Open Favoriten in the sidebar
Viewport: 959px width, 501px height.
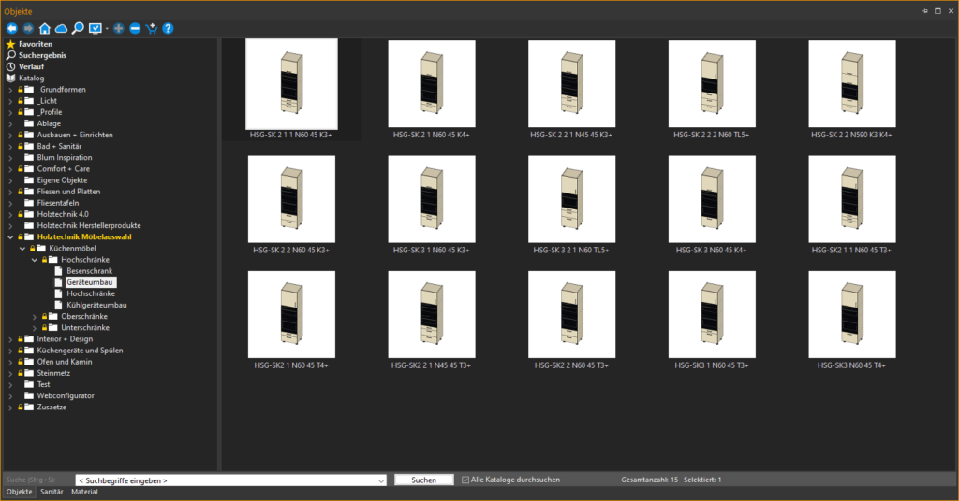pos(35,44)
